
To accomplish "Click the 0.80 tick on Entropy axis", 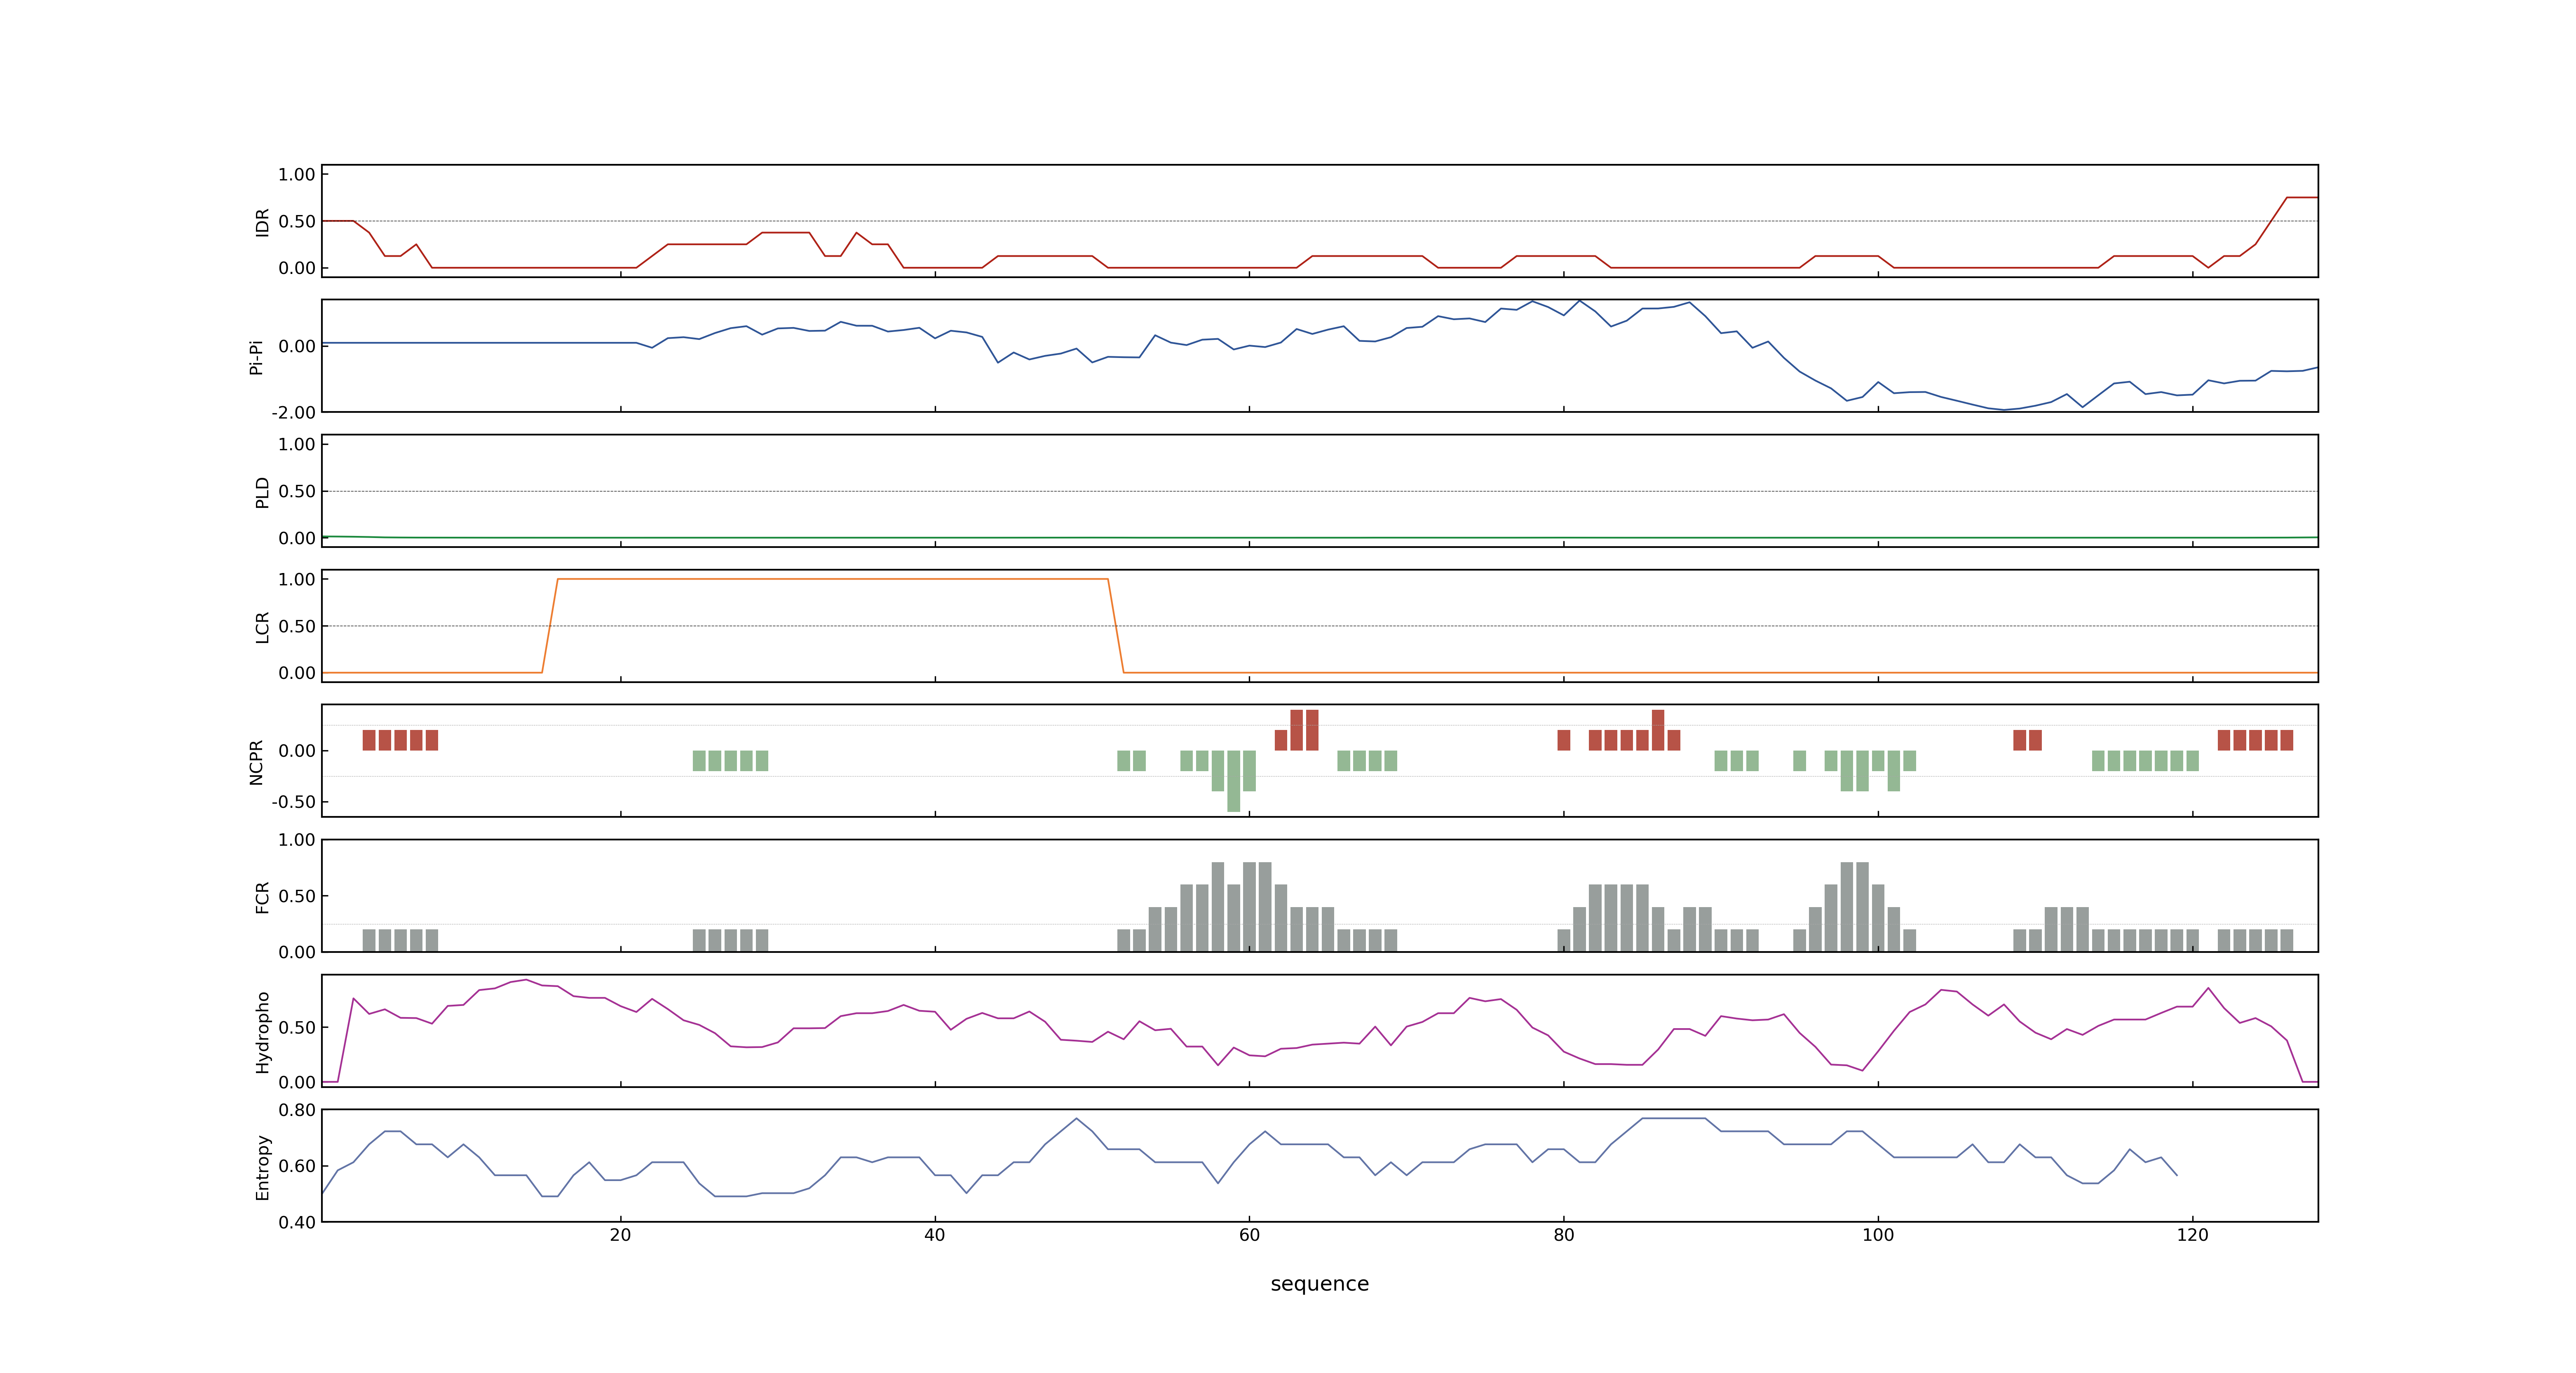I will coord(297,1110).
